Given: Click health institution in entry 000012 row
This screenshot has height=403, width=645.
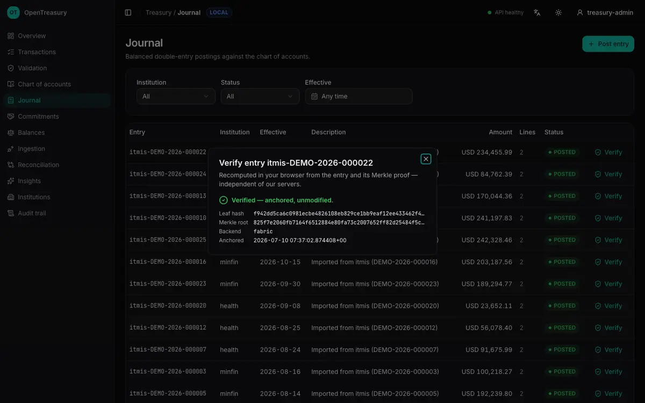Looking at the screenshot, I should coord(229,328).
